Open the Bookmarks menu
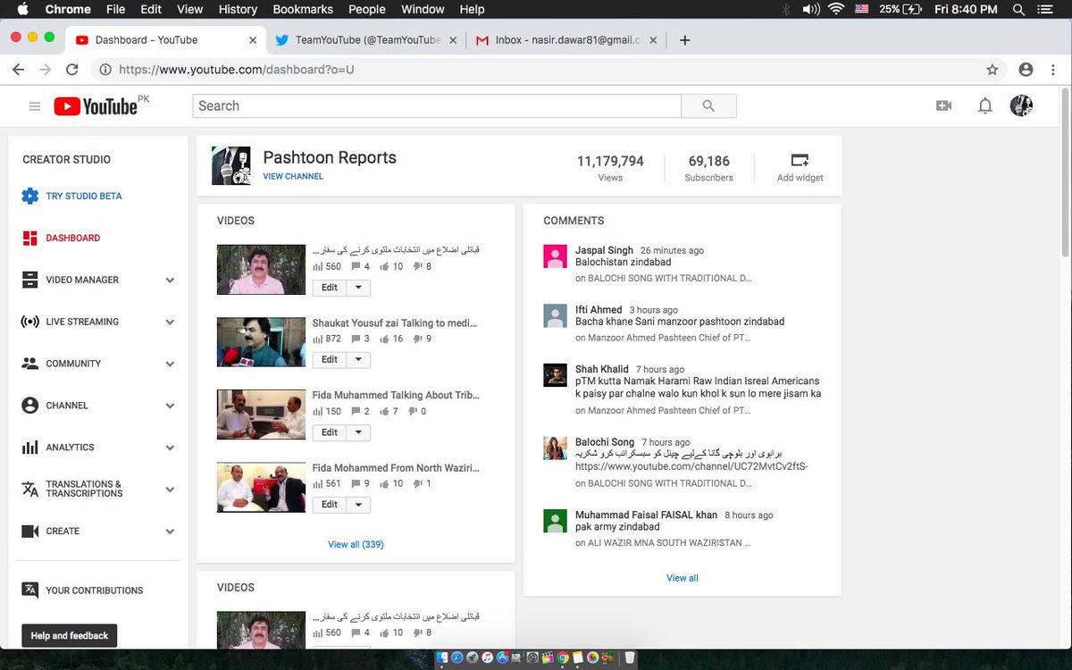Image resolution: width=1072 pixels, height=670 pixels. click(303, 9)
